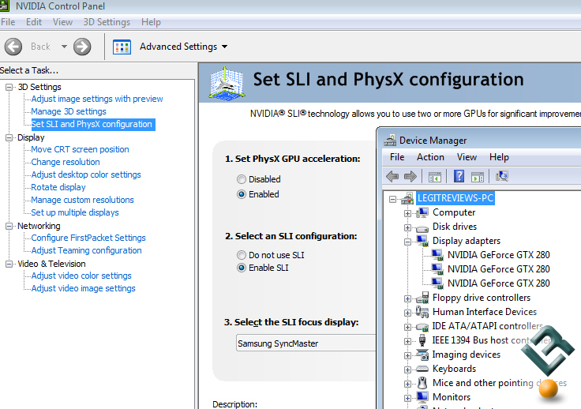
Task: Go to 'Adjust desktop color settings'
Action: [86, 174]
